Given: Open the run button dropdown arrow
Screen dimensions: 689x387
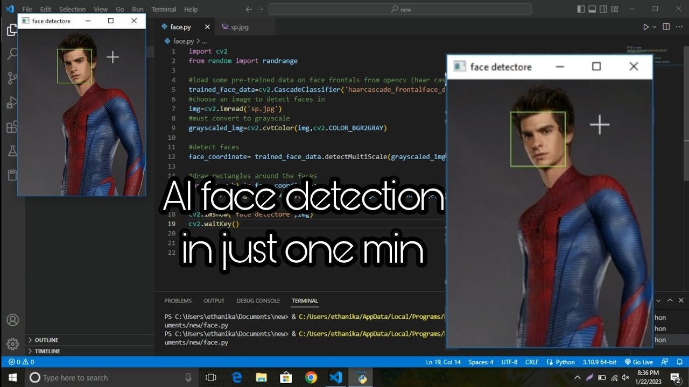Looking at the screenshot, I should click(655, 27).
